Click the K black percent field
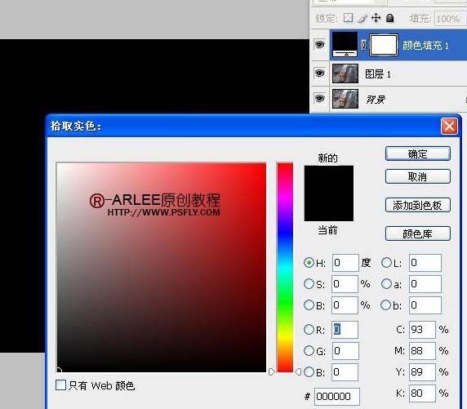The height and width of the screenshot is (409, 467). [x=422, y=393]
